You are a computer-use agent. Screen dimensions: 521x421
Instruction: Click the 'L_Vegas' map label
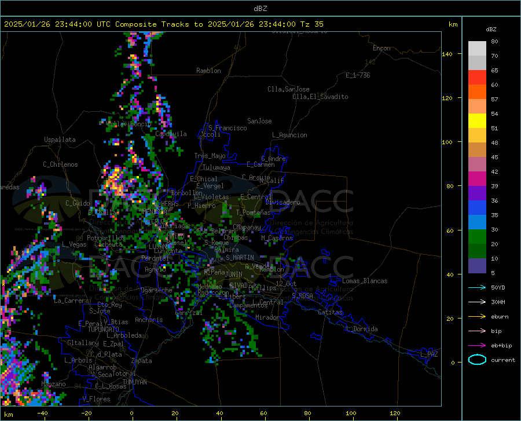74,244
